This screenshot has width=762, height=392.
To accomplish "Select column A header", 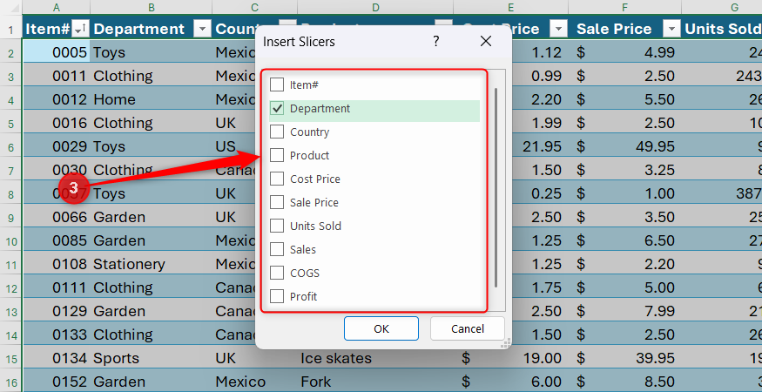I will (57, 7).
